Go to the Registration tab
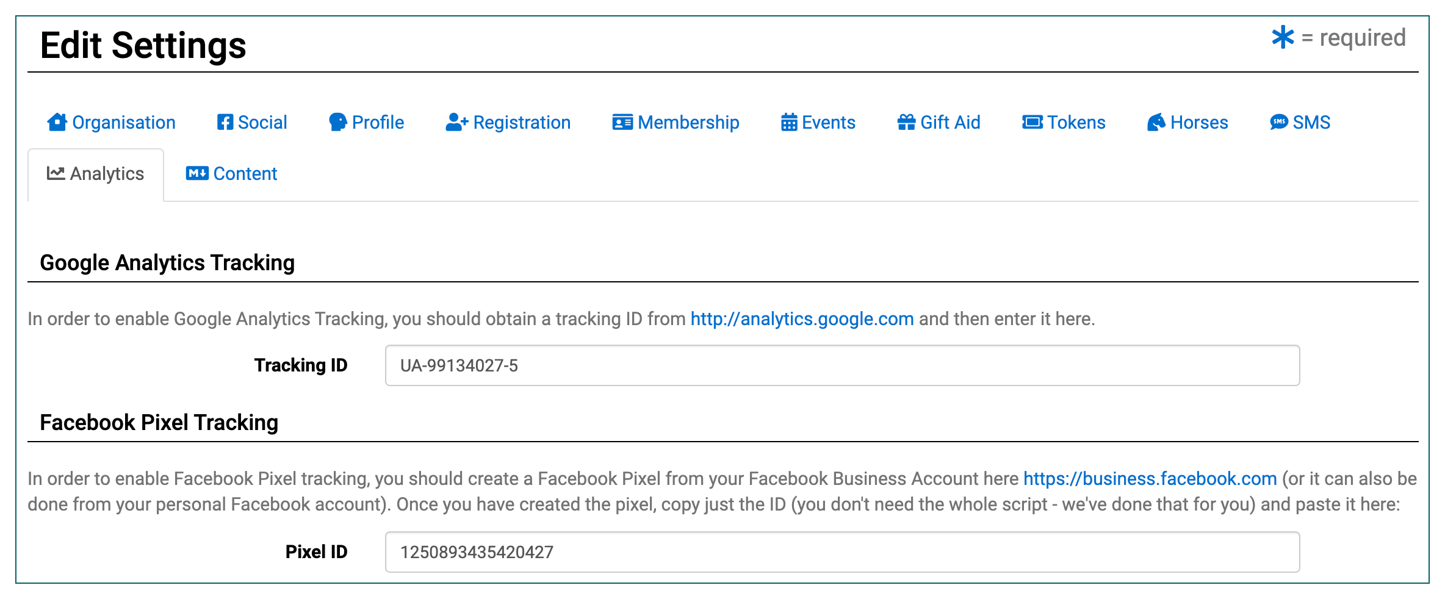The image size is (1445, 599). pos(508,123)
